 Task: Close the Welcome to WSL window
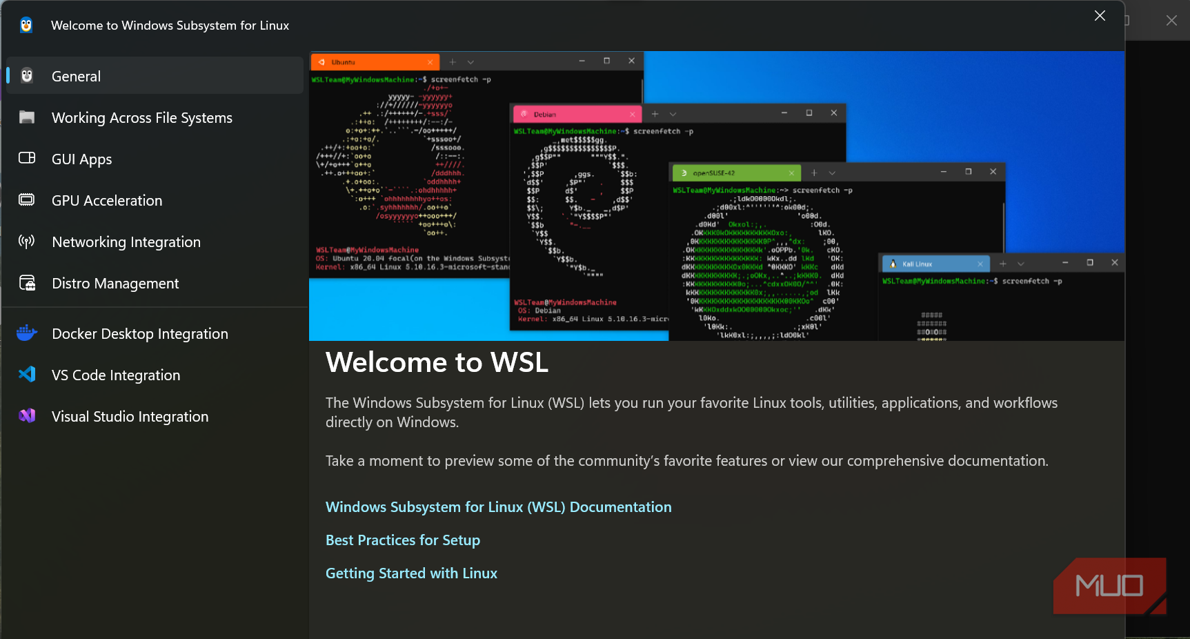[1100, 16]
